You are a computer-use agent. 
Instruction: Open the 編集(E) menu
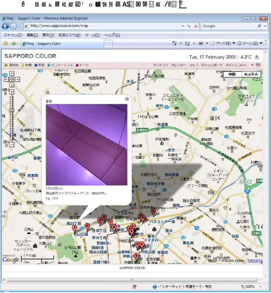tap(32, 35)
